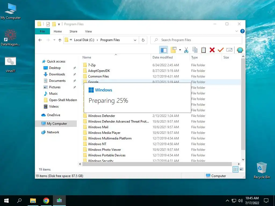
Task: Switch to details view icon
Action: (x=236, y=169)
